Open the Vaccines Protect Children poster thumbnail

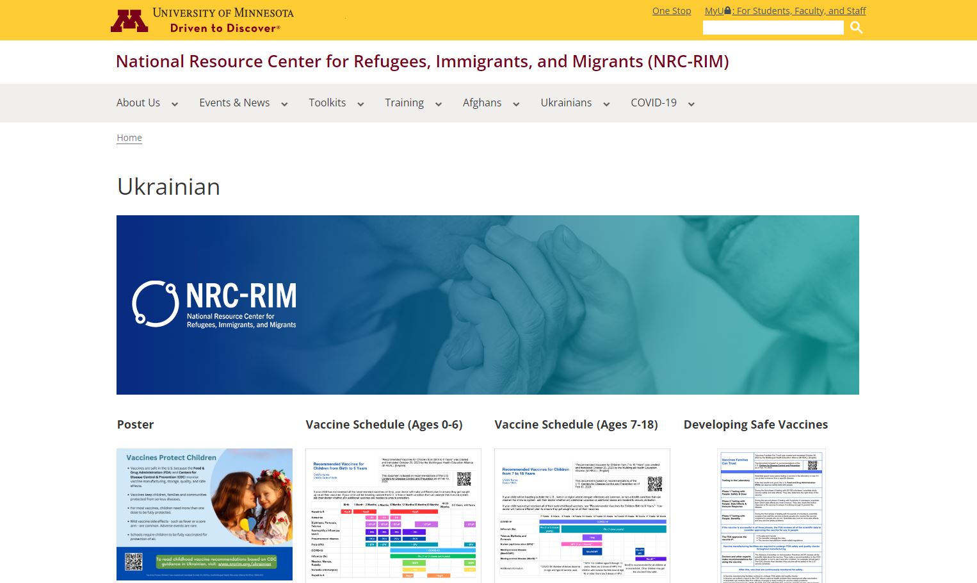pyautogui.click(x=204, y=514)
